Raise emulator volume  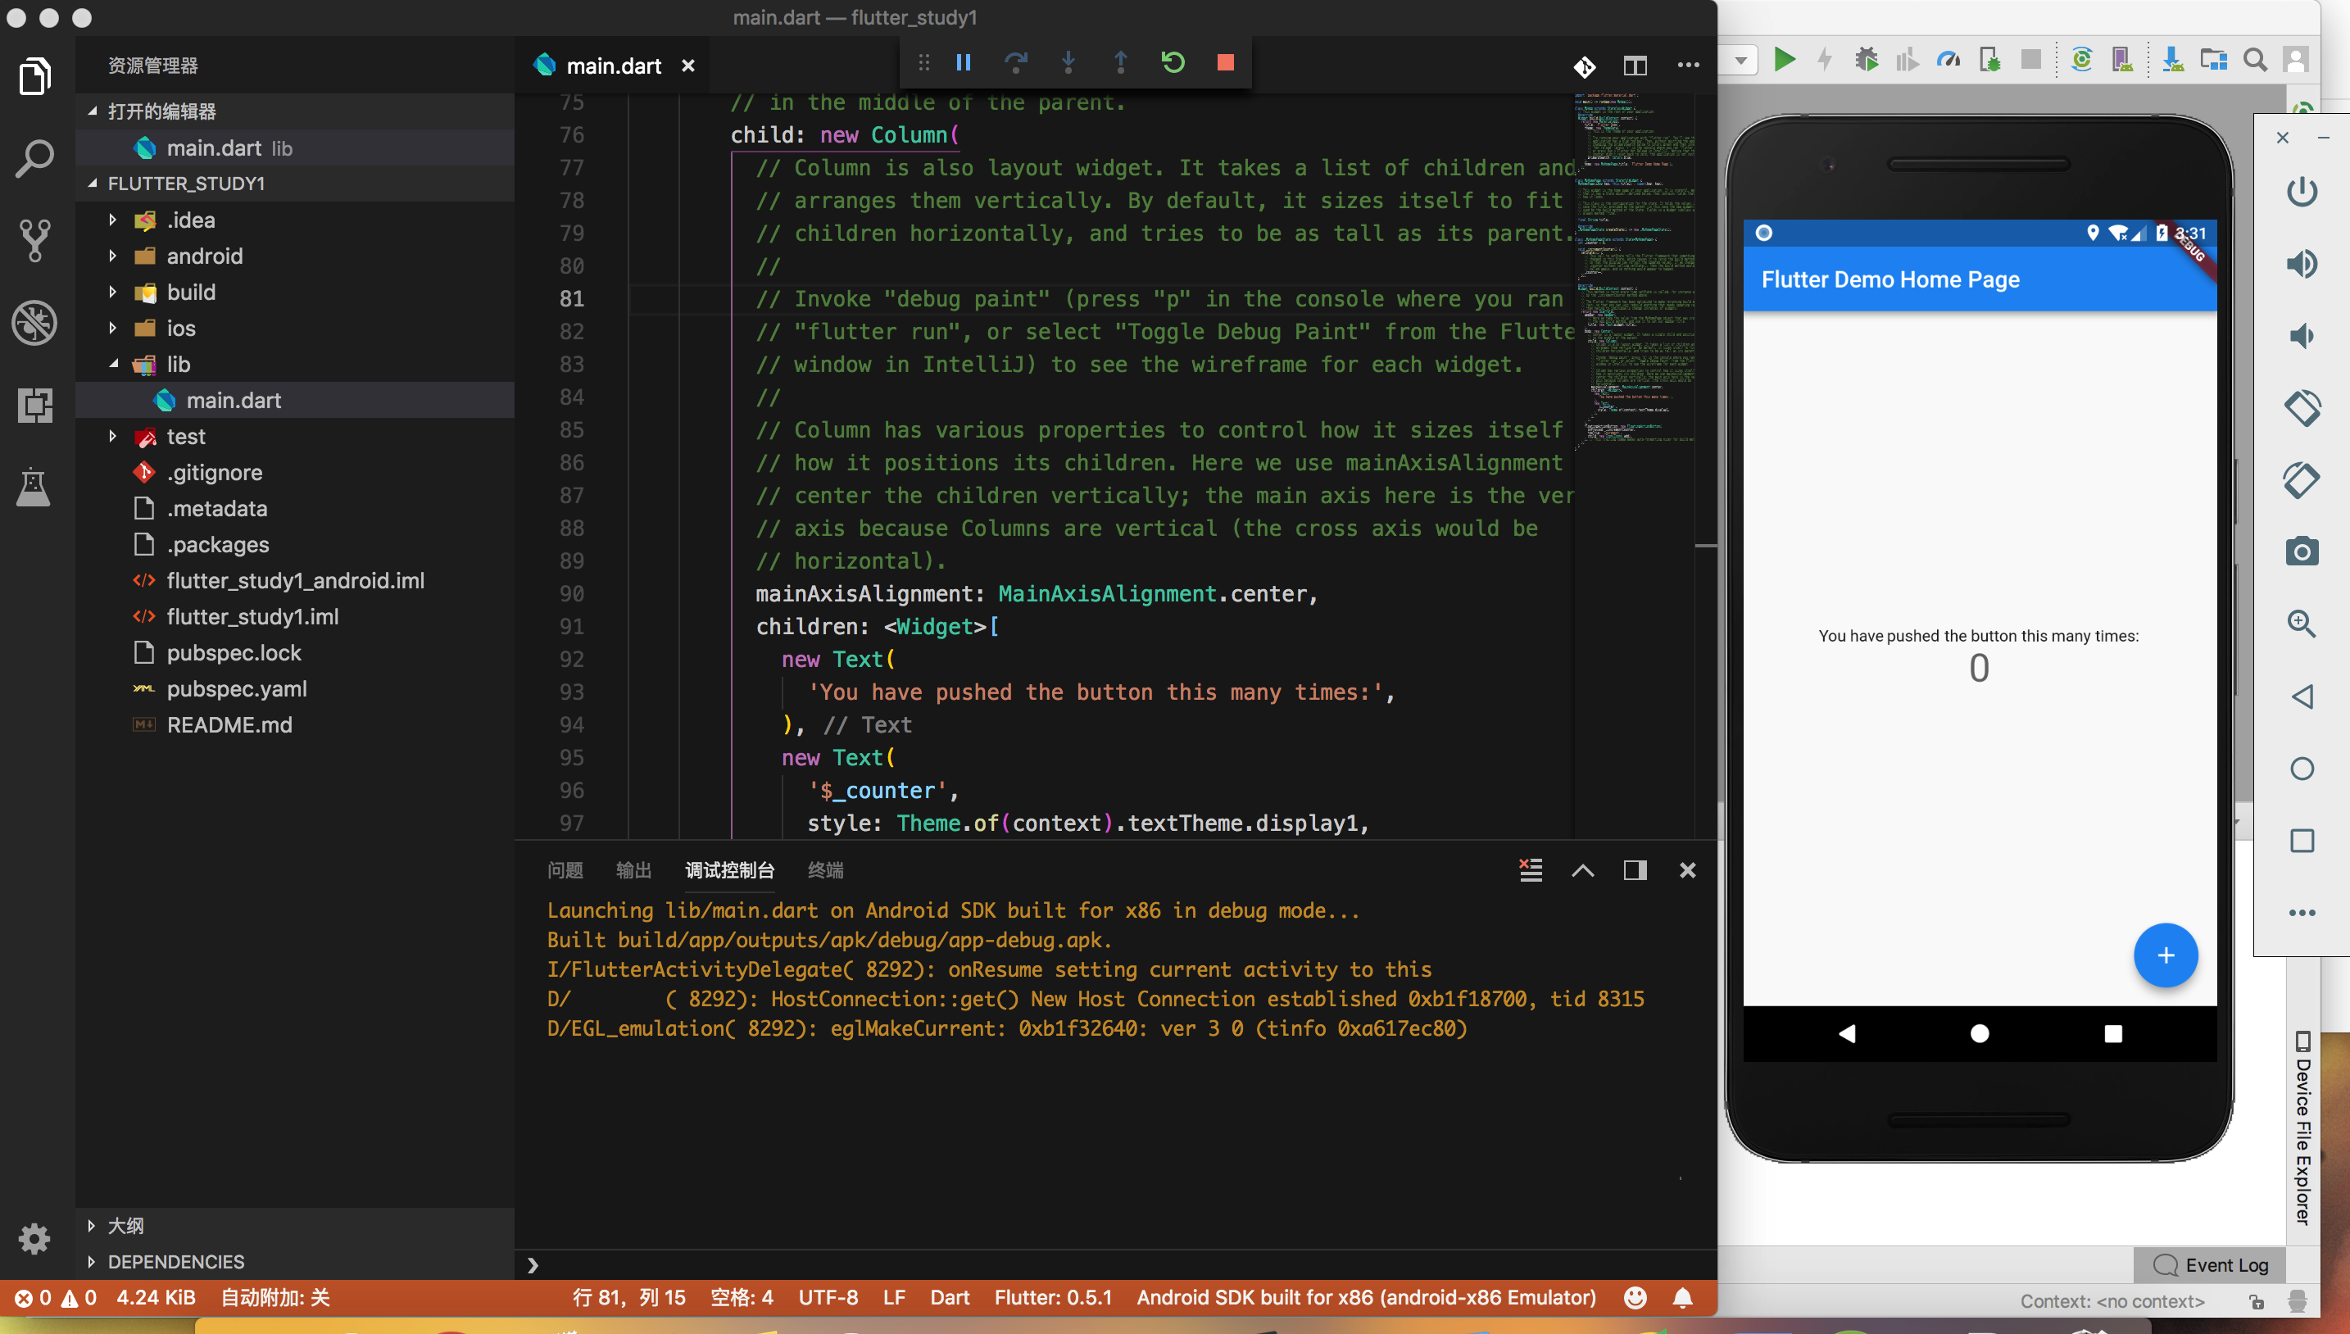(2302, 264)
